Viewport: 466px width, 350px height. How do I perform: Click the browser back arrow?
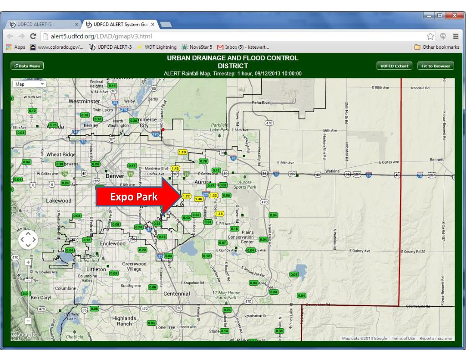coord(10,36)
